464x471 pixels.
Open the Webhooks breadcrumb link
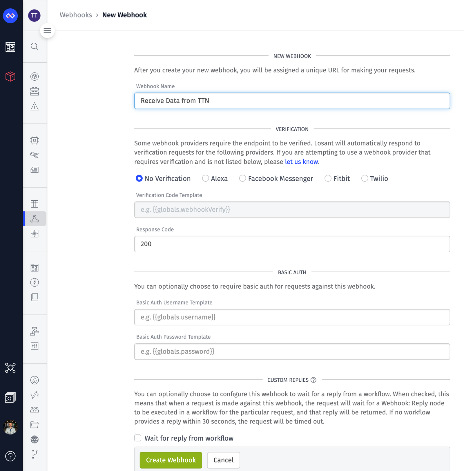tap(76, 15)
